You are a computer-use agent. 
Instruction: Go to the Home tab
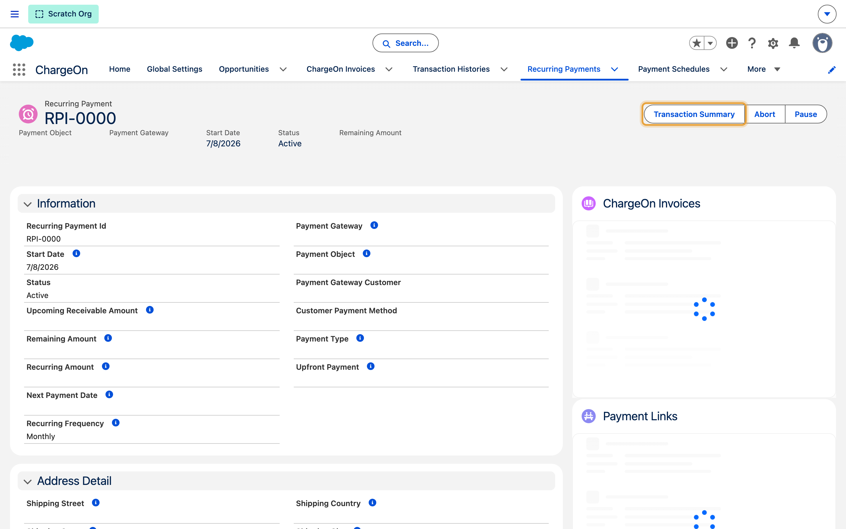(120, 69)
